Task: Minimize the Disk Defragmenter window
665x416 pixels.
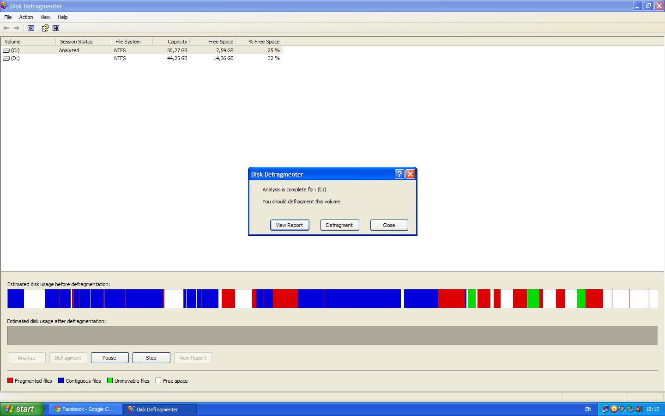Action: [x=637, y=6]
